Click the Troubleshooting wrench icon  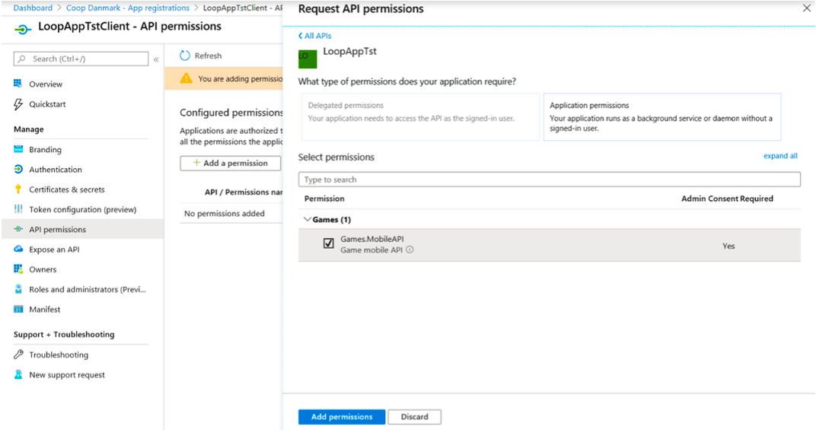click(x=18, y=355)
